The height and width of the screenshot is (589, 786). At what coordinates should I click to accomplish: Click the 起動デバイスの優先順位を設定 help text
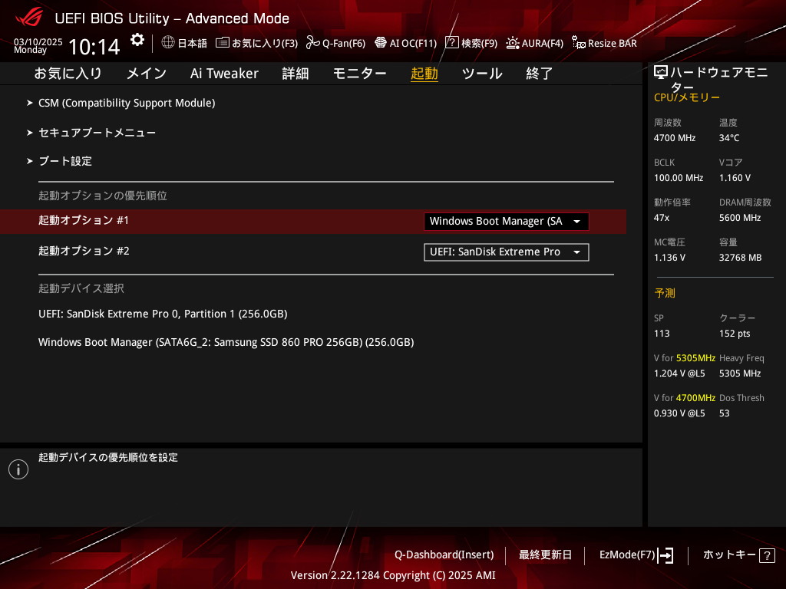pyautogui.click(x=108, y=458)
